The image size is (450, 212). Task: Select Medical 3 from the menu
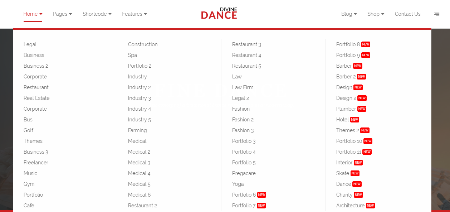[x=139, y=163]
